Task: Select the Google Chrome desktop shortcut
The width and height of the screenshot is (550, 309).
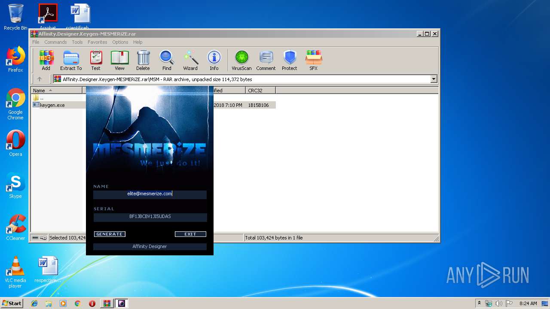Action: tap(15, 104)
